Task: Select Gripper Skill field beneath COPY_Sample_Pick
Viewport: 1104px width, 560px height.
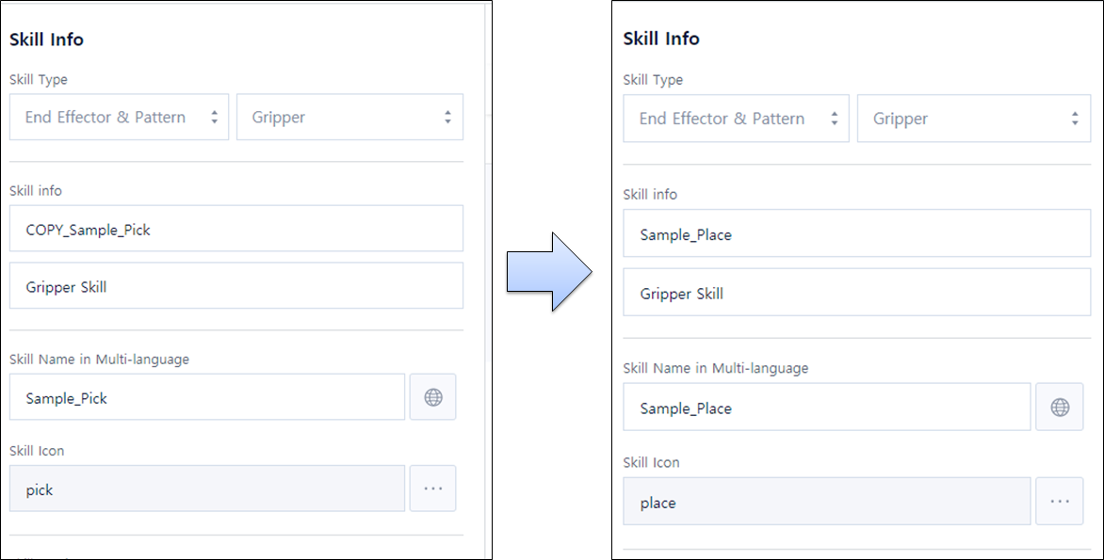Action: point(236,286)
